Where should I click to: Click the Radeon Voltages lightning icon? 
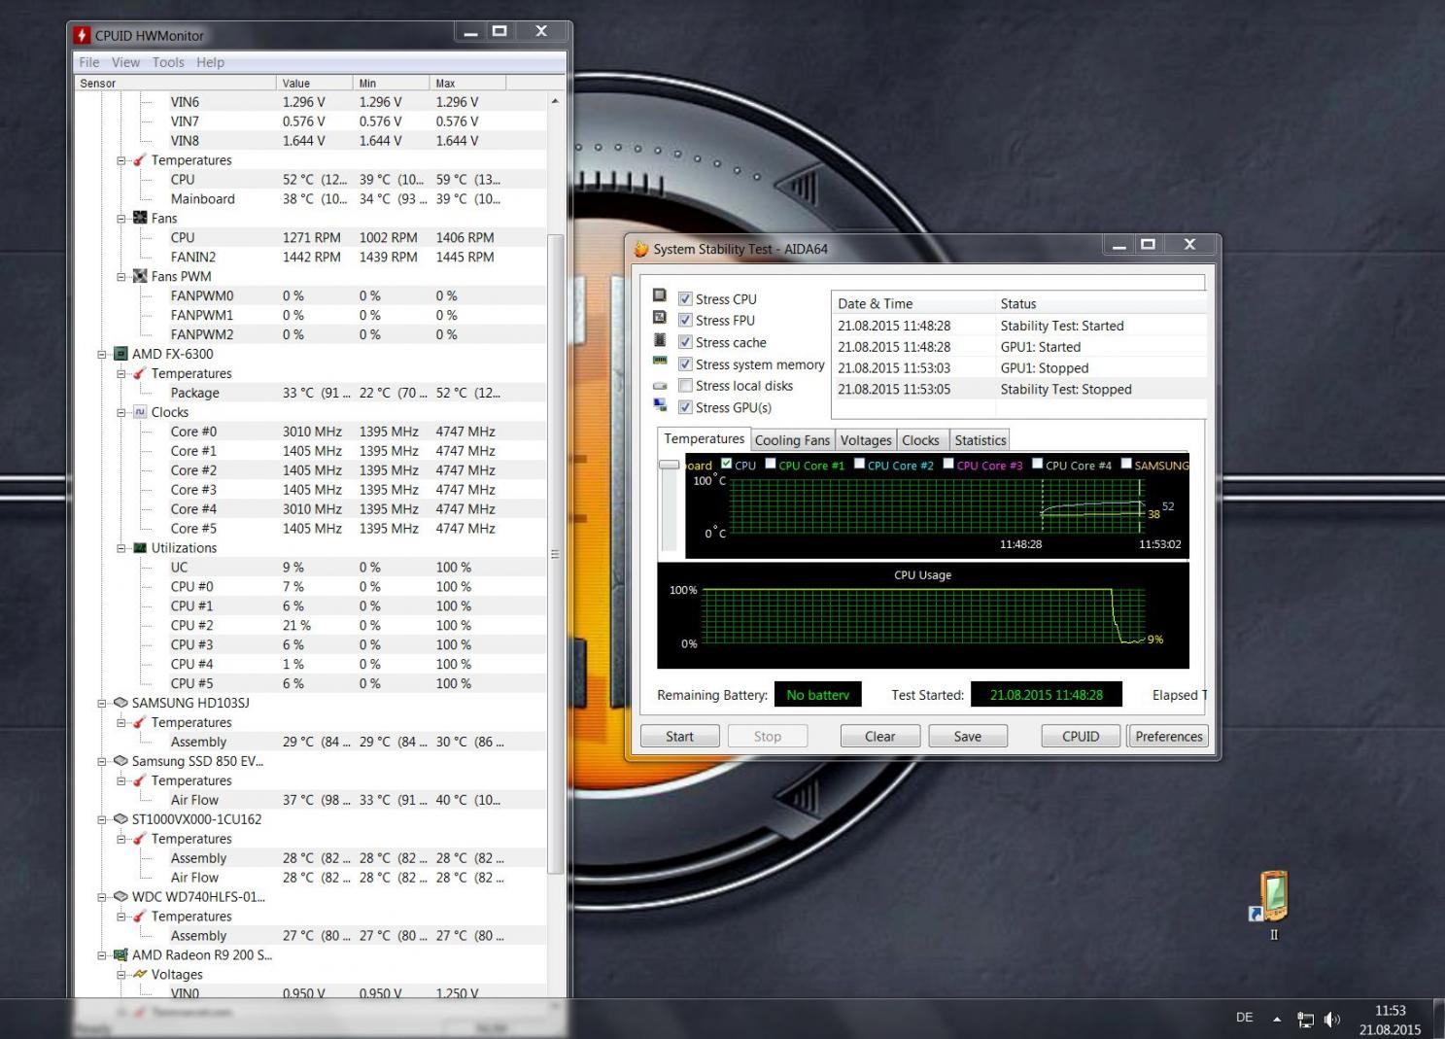140,974
